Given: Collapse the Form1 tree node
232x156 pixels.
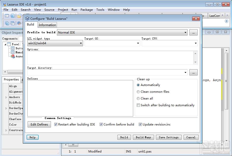Looking at the screenshot, I should [5, 44].
